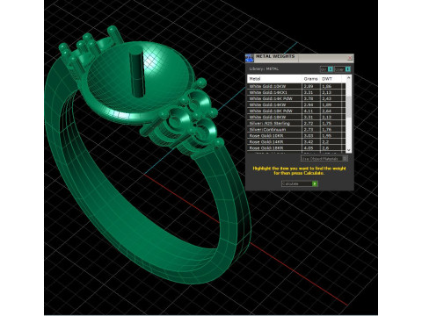Toggle the SYS library button
This screenshot has width=422, height=316.
[326, 69]
